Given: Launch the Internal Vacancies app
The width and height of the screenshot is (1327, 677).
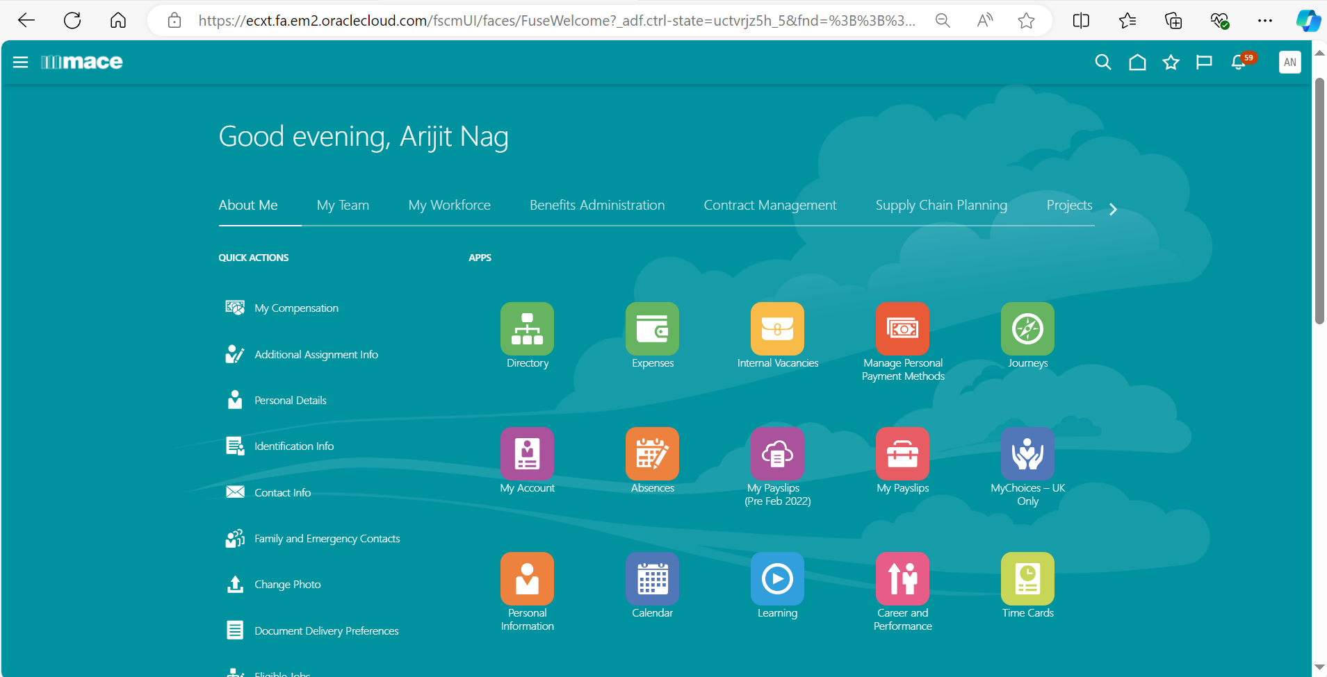Looking at the screenshot, I should tap(777, 328).
